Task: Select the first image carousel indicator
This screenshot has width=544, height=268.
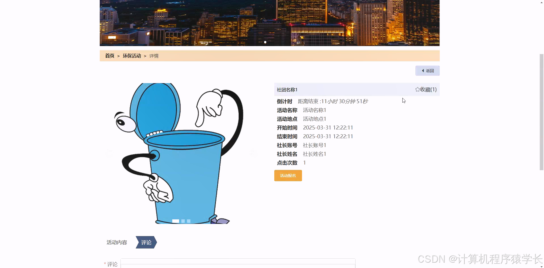Action: click(176, 221)
